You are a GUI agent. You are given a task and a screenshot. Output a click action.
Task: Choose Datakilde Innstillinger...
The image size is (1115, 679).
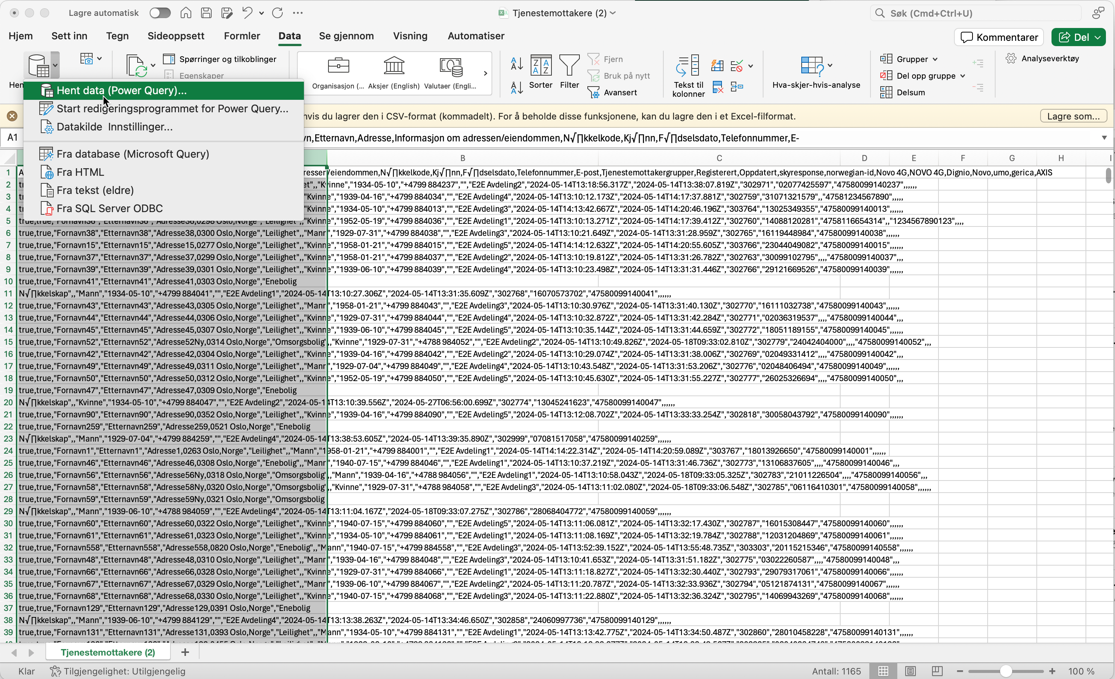coord(164,127)
